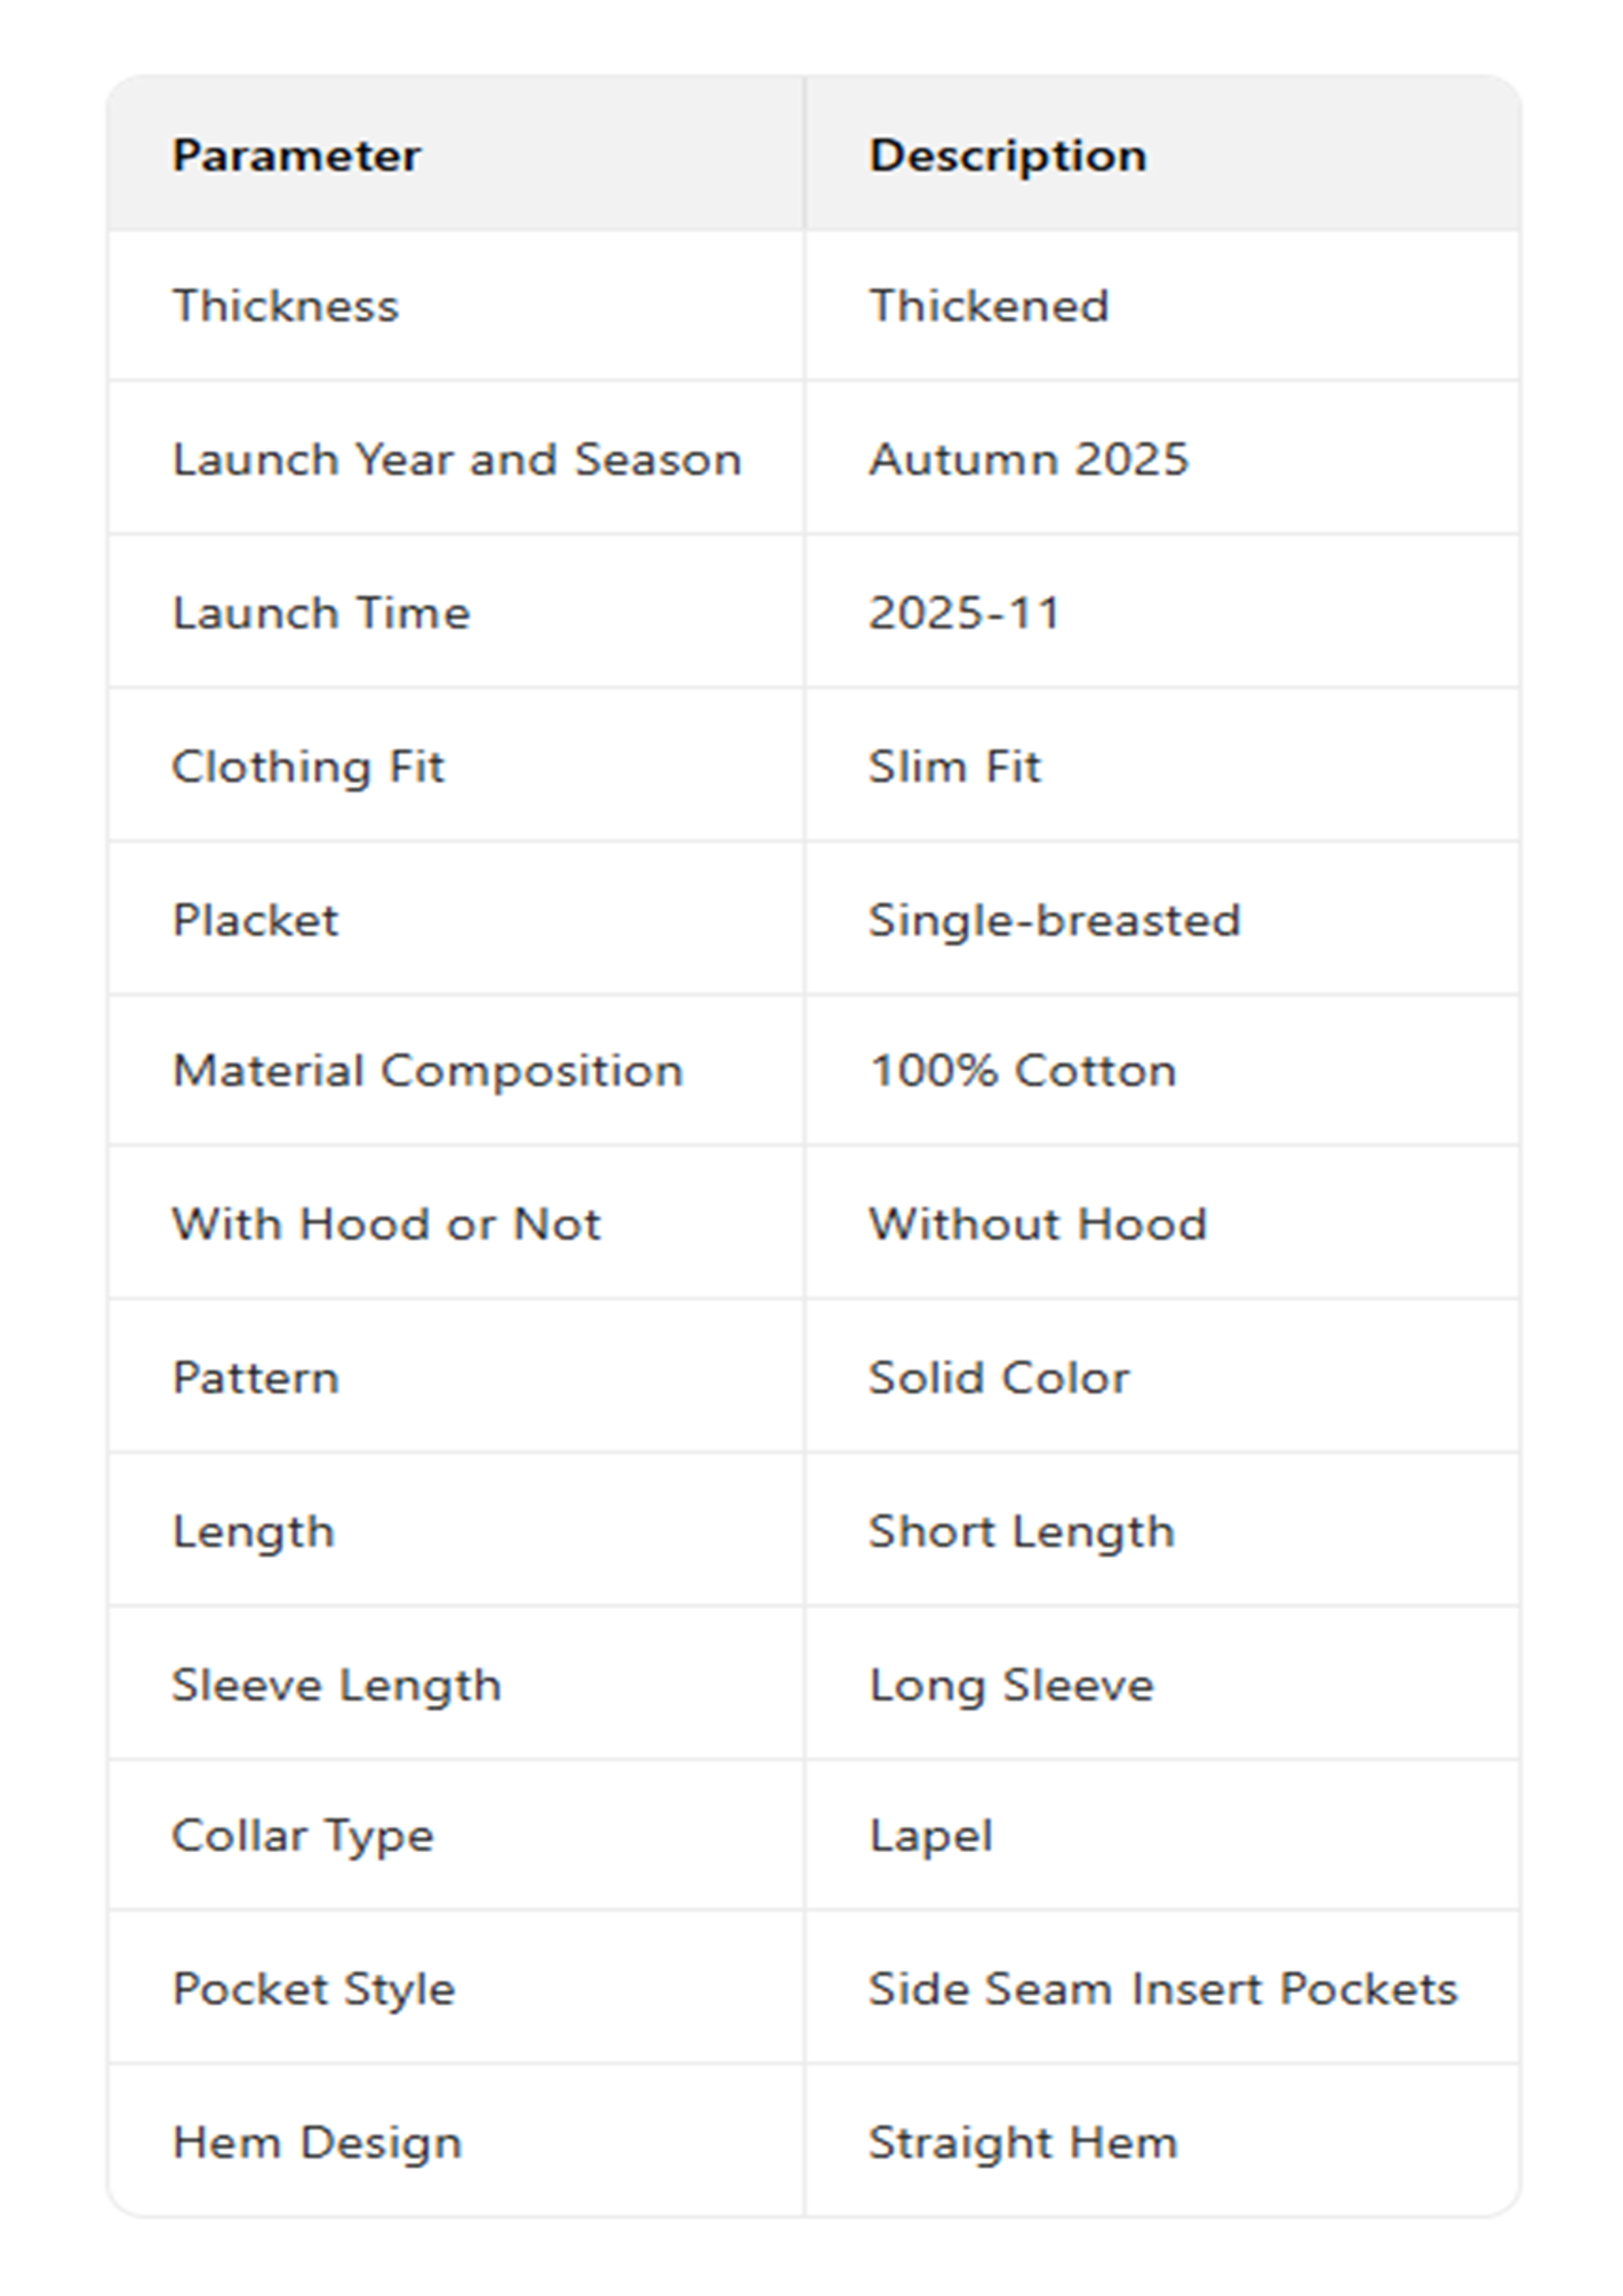Image resolution: width=1623 pixels, height=2296 pixels.
Task: Click the Straight Hem value
Action: click(x=1022, y=2143)
